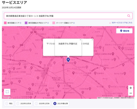Click the 西巣鴨中 map marker
The image size is (137, 109).
pyautogui.click(x=95, y=73)
